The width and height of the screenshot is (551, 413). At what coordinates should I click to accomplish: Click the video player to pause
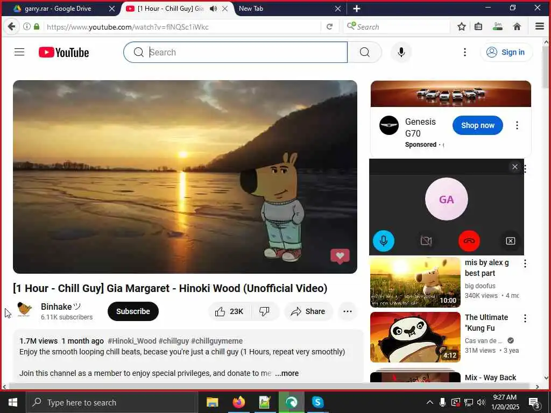click(x=185, y=176)
